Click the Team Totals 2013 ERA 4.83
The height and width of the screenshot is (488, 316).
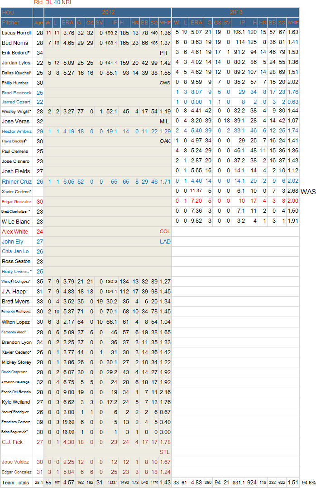(x=196, y=483)
